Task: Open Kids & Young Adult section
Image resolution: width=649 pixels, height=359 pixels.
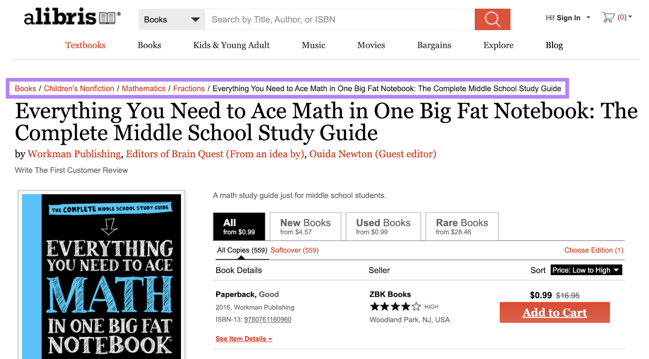Action: click(x=232, y=45)
